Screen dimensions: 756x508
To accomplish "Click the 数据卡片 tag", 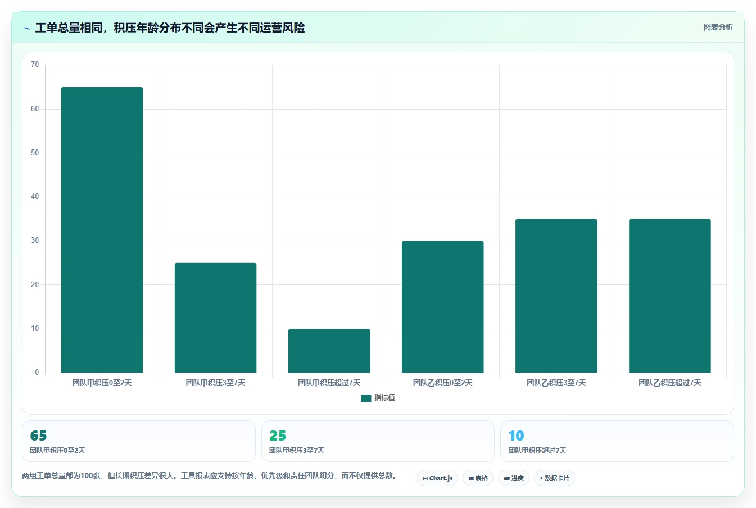I will pyautogui.click(x=554, y=478).
